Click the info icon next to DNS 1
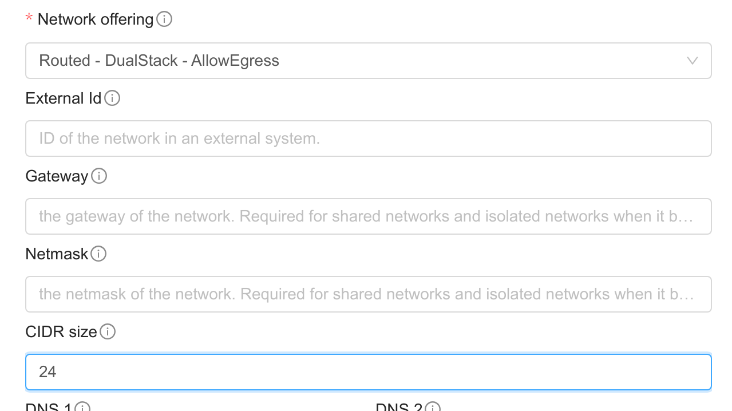 click(x=82, y=408)
